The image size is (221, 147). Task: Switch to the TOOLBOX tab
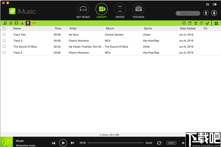tap(138, 11)
